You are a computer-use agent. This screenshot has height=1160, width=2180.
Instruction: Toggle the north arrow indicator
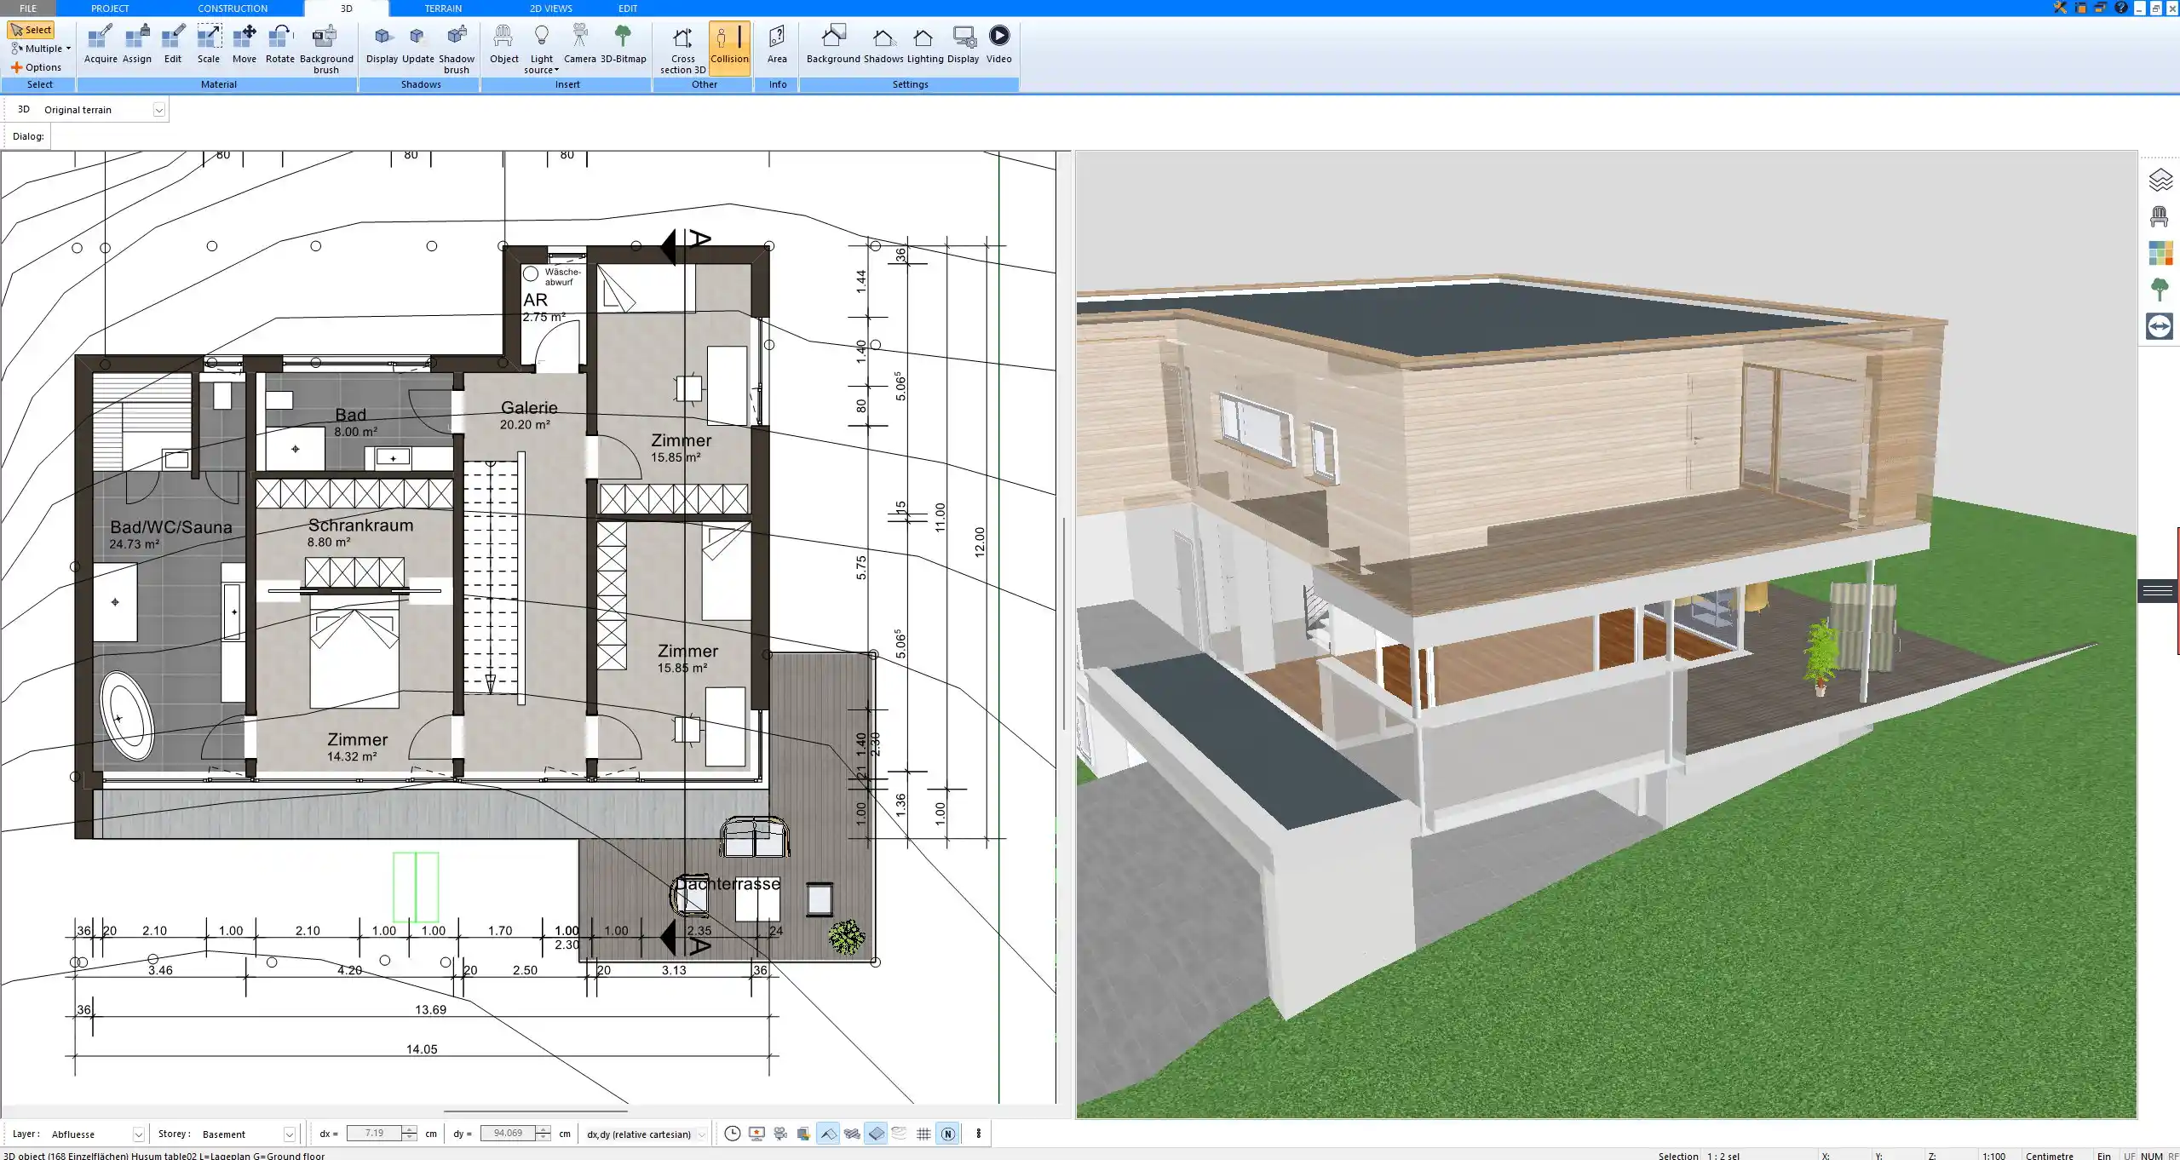coord(947,1134)
